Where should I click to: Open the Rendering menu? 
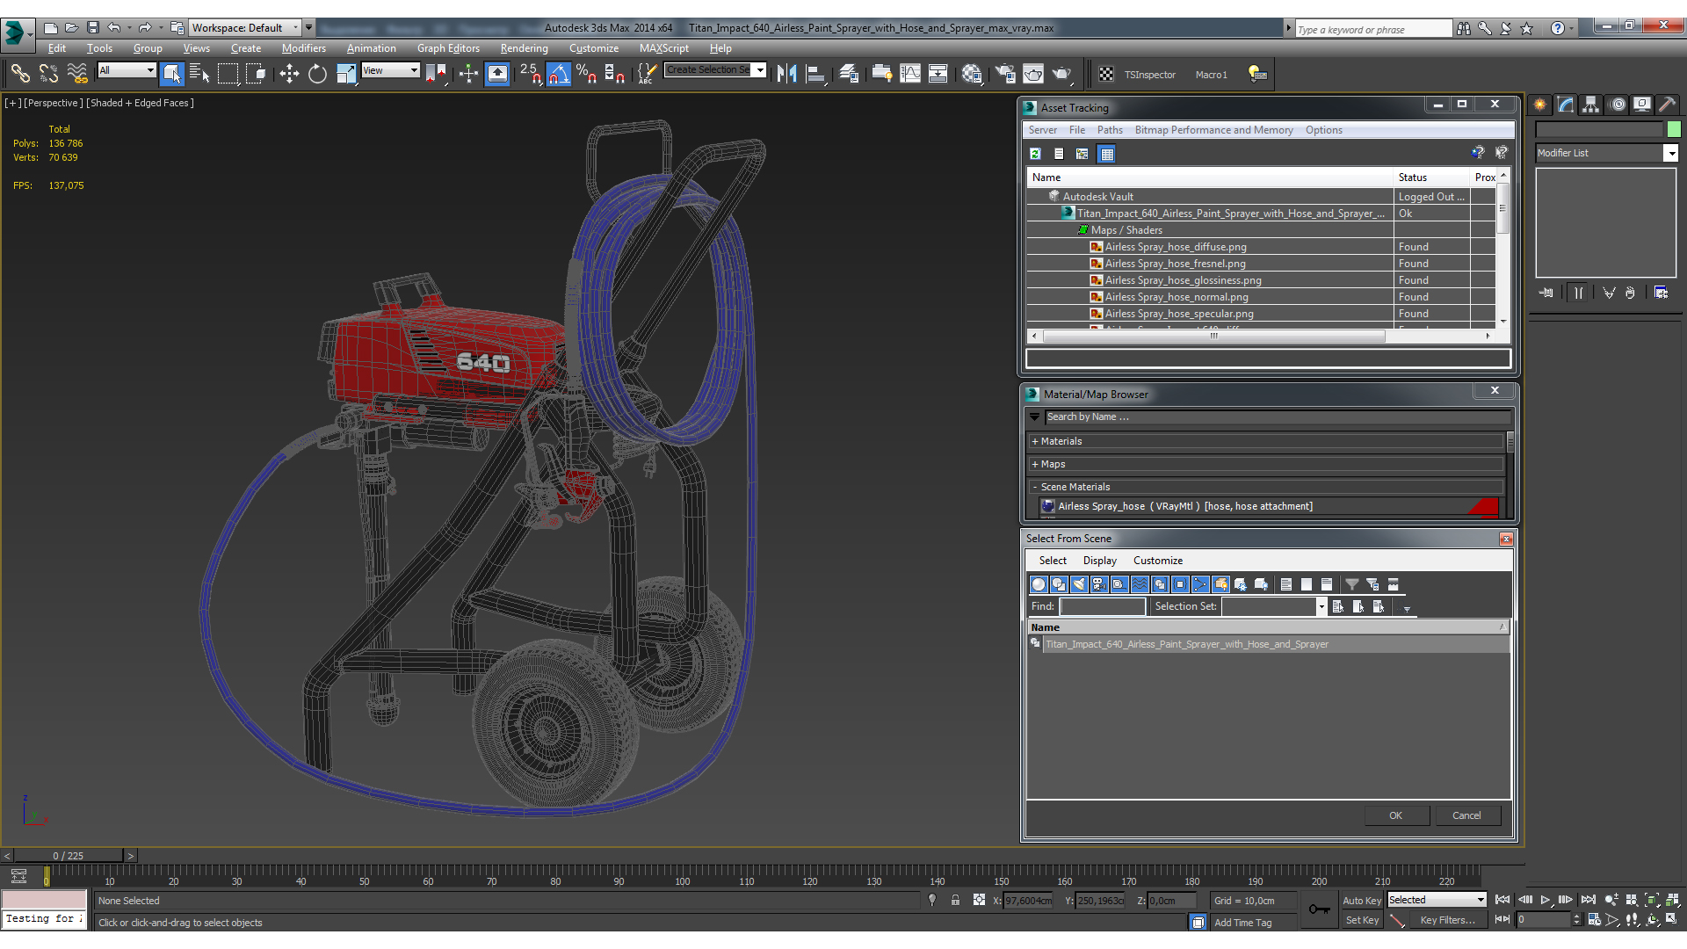(524, 48)
